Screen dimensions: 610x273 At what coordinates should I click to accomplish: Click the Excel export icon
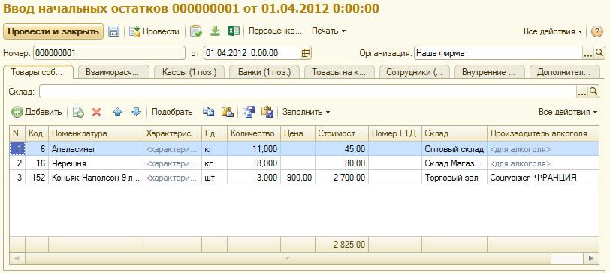[x=234, y=31]
